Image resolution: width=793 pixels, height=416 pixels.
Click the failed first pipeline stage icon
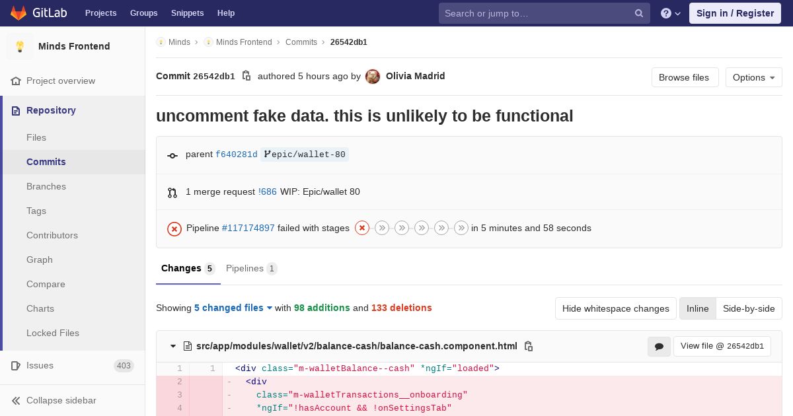pyautogui.click(x=362, y=228)
